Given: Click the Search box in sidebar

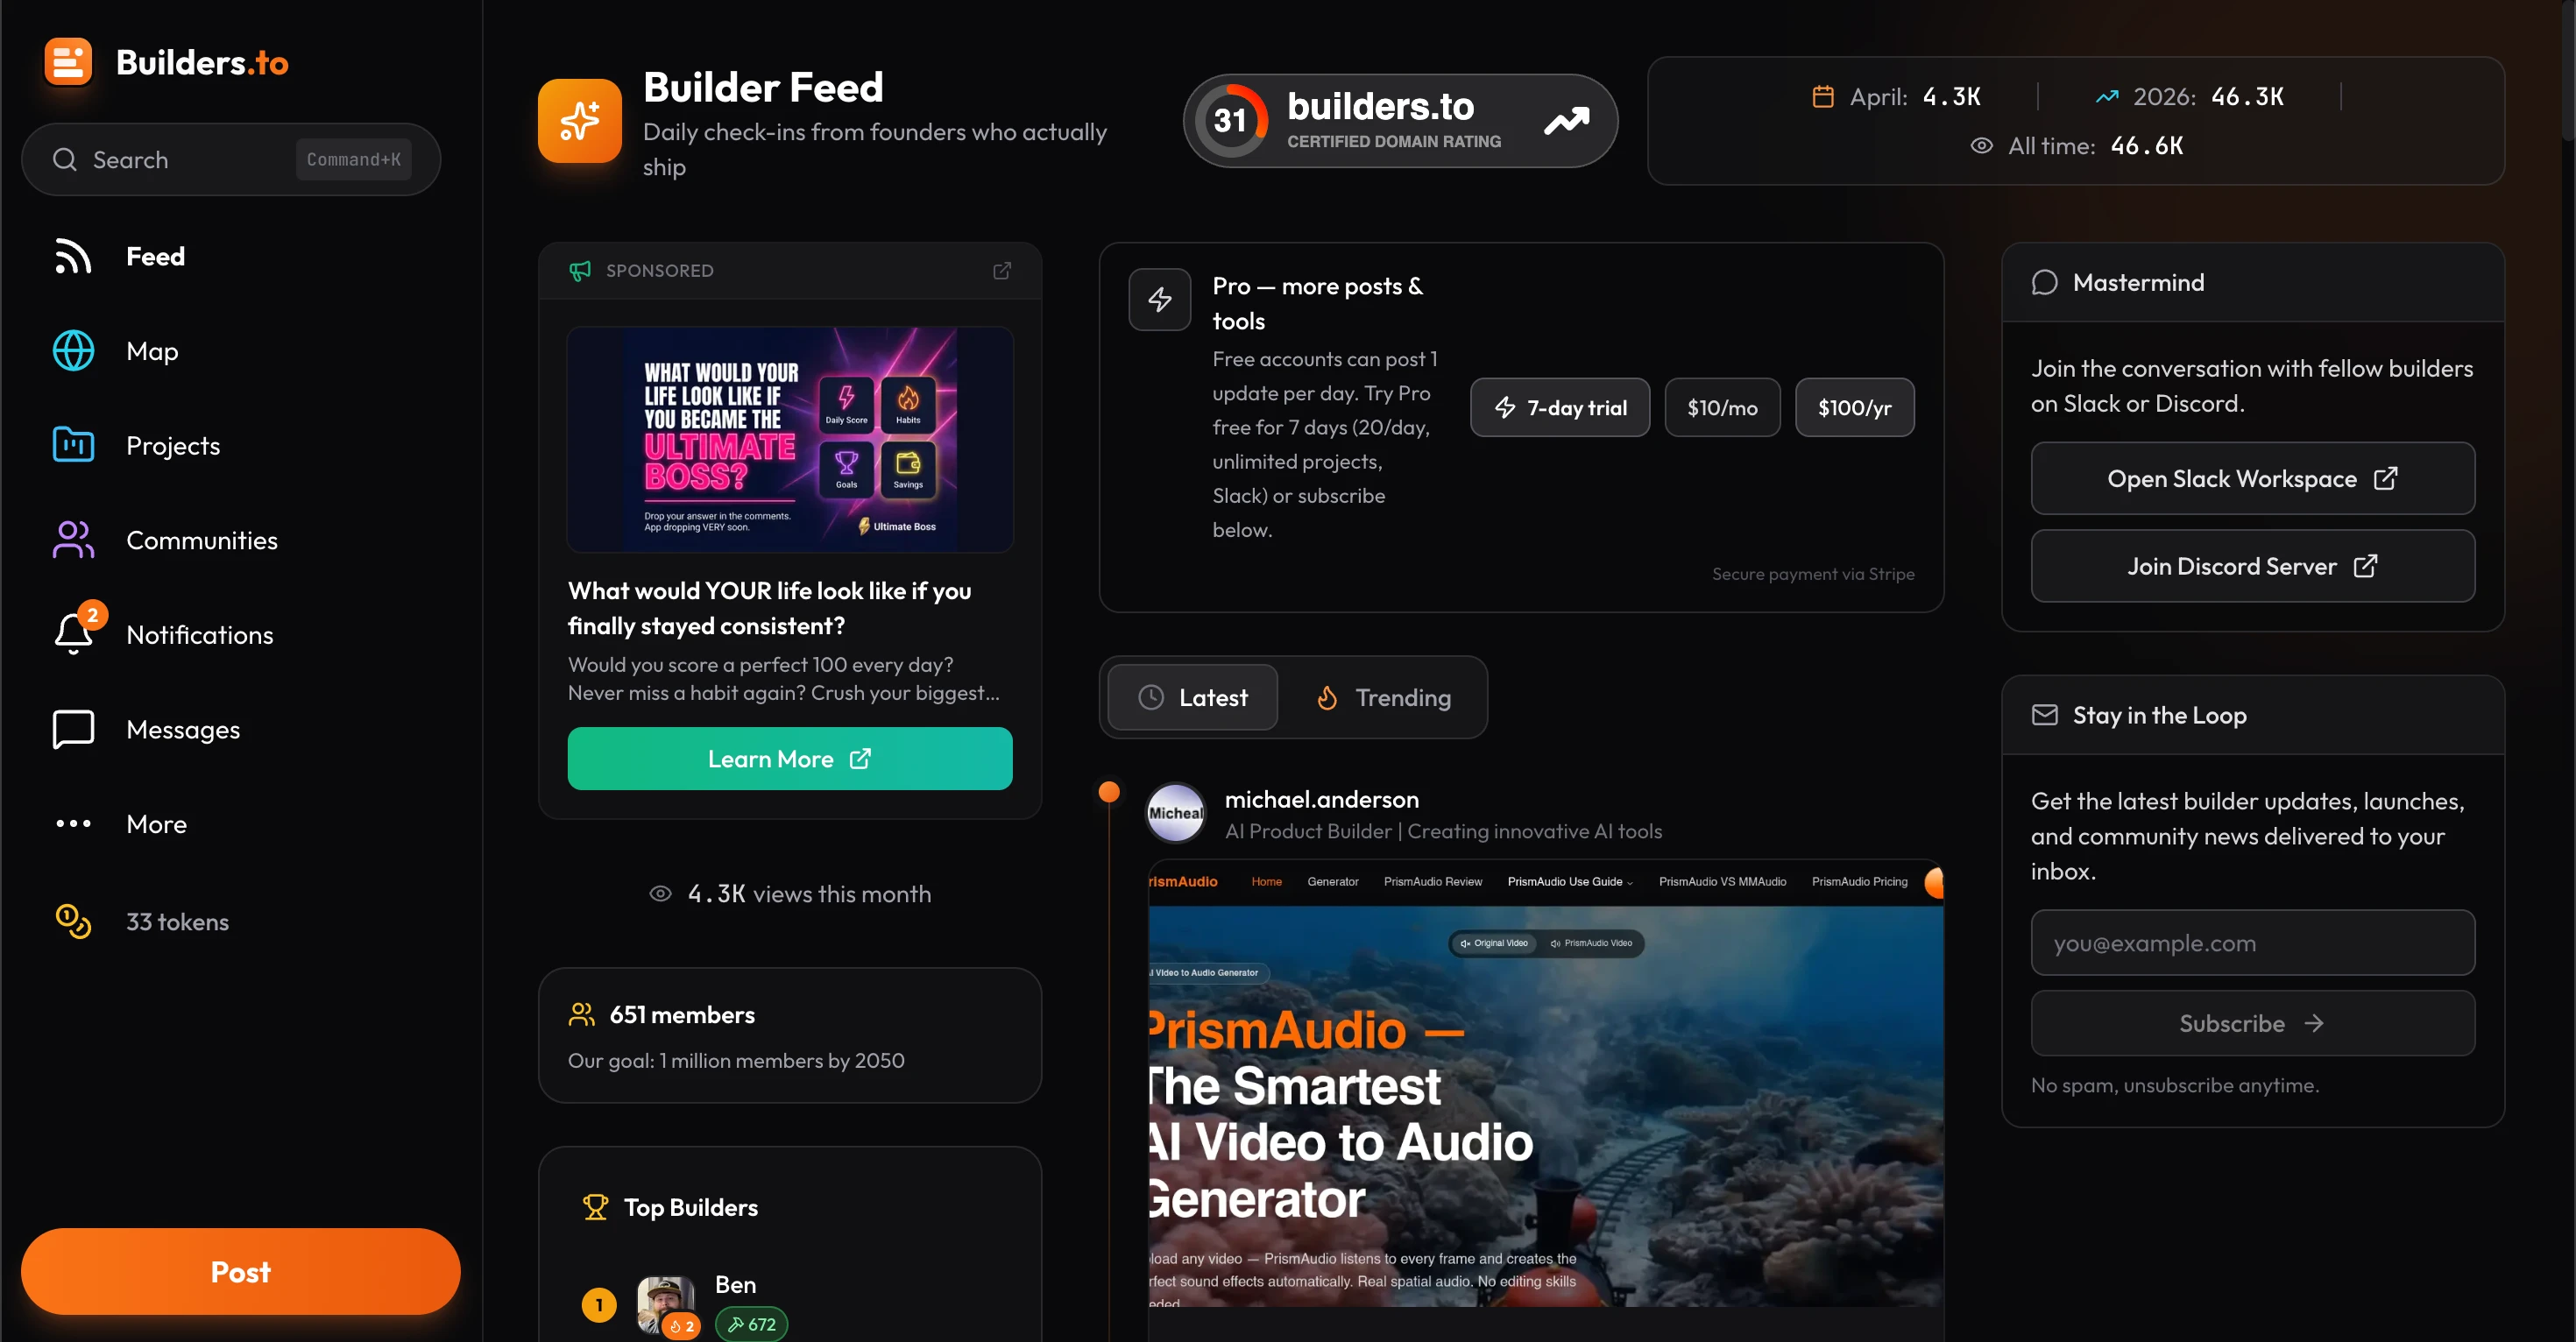Looking at the screenshot, I should 231,160.
